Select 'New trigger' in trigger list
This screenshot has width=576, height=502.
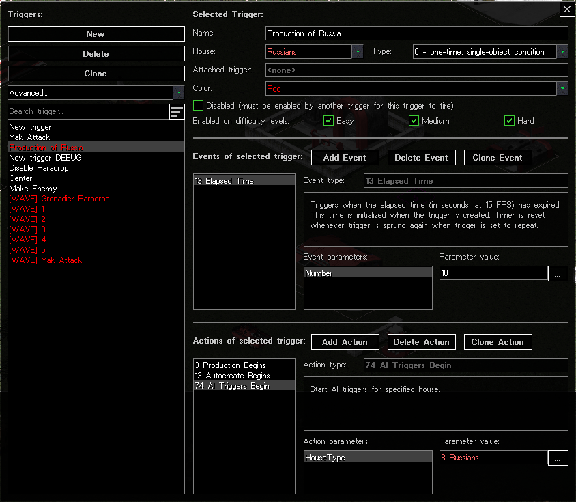[x=96, y=127]
